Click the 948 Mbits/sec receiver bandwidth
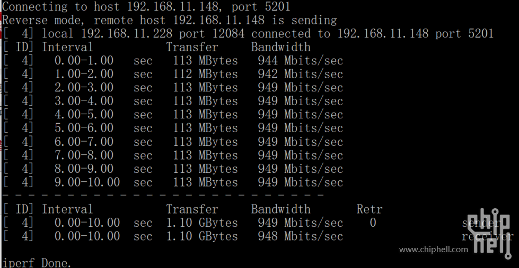The image size is (519, 268). point(301,237)
